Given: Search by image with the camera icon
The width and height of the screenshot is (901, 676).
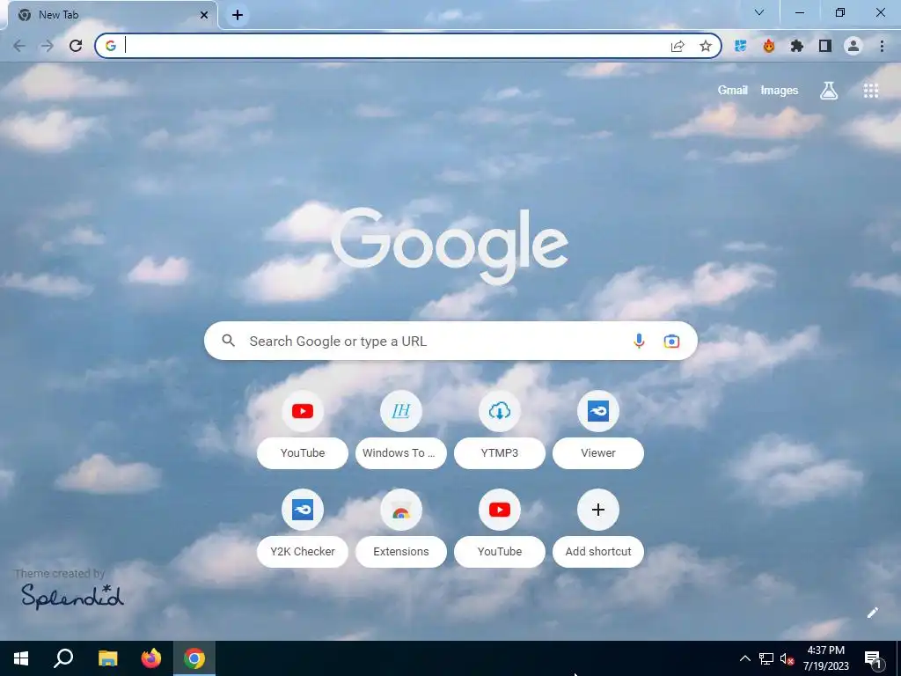Looking at the screenshot, I should pyautogui.click(x=671, y=341).
